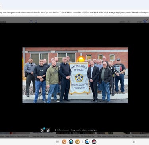Image resolution: width=149 pixels, height=145 pixels.
Task: Click the browser address bar URL
Action: click(x=74, y=13)
